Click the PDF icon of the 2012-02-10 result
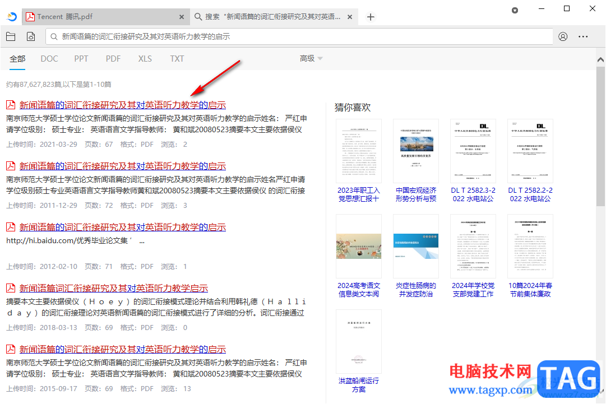Viewport: 606px width, 404px height. pos(11,227)
